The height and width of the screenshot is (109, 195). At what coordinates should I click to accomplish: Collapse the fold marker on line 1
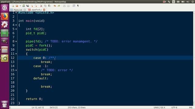pos(16,13)
